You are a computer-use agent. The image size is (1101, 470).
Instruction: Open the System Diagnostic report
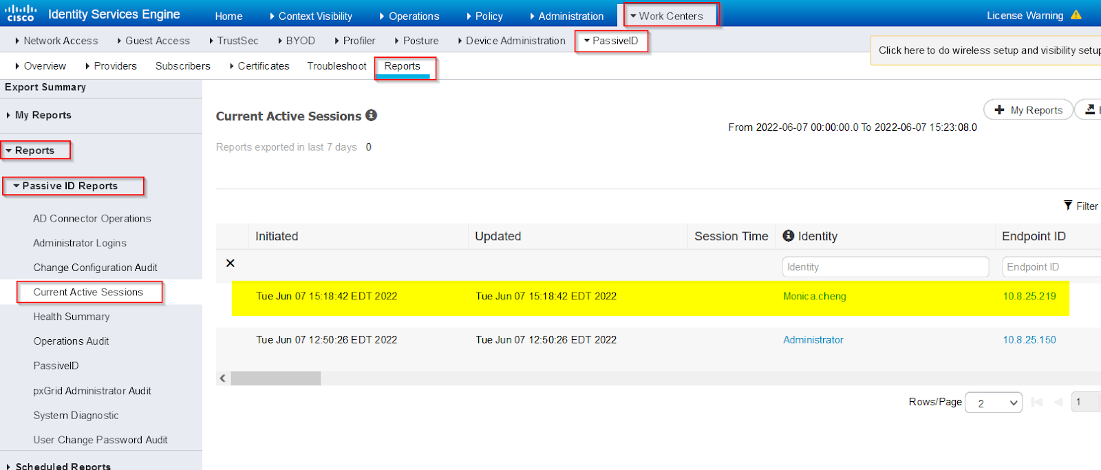coord(76,415)
